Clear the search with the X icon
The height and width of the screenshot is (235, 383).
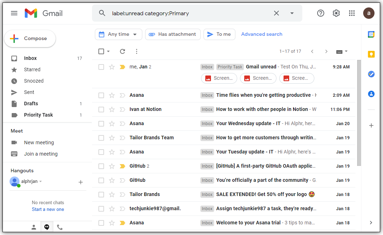[x=276, y=13]
